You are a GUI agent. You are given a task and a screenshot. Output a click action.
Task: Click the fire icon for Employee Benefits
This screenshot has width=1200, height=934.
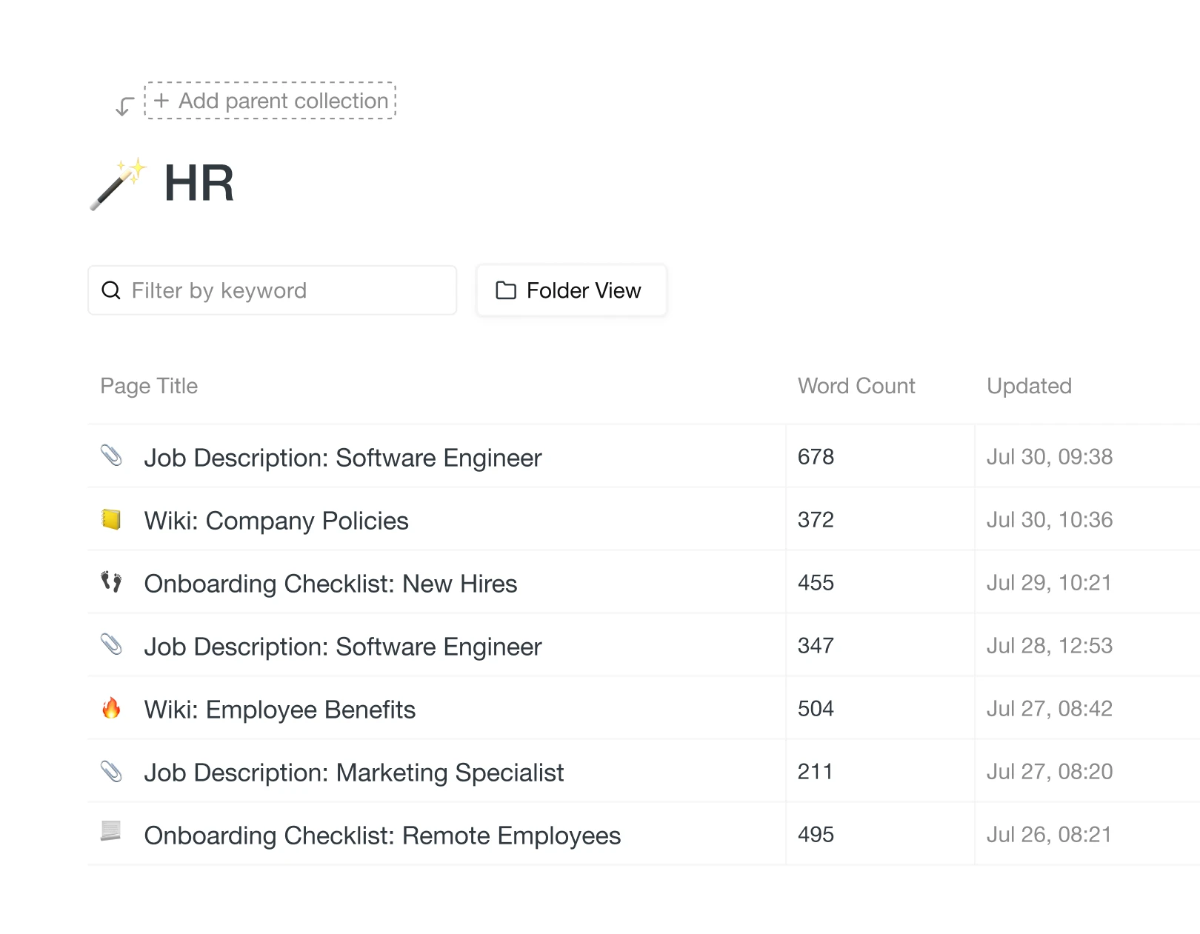point(111,708)
